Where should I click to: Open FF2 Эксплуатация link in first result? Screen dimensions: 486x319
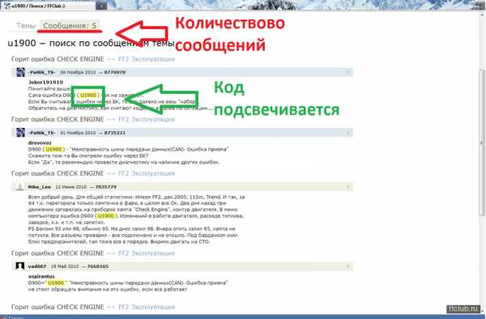coord(147,59)
